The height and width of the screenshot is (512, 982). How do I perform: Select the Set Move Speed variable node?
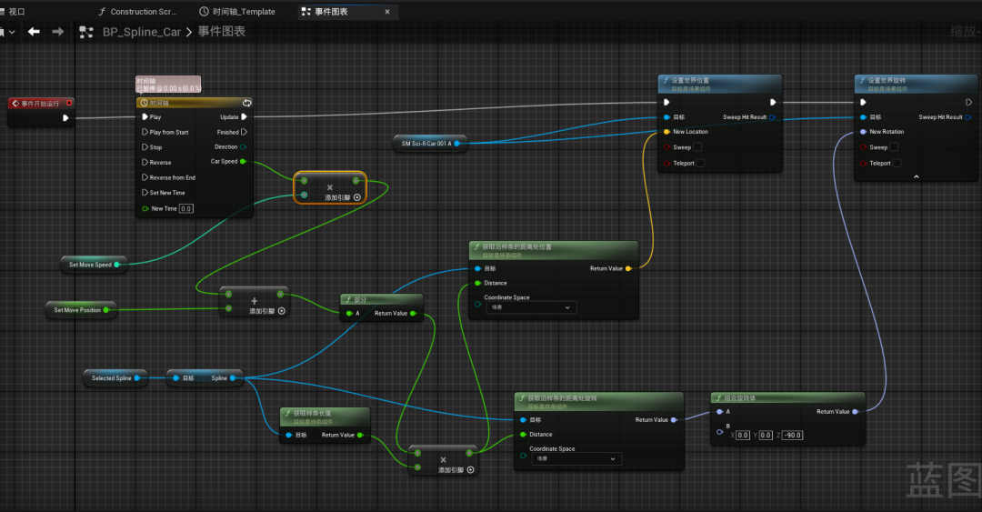94,265
